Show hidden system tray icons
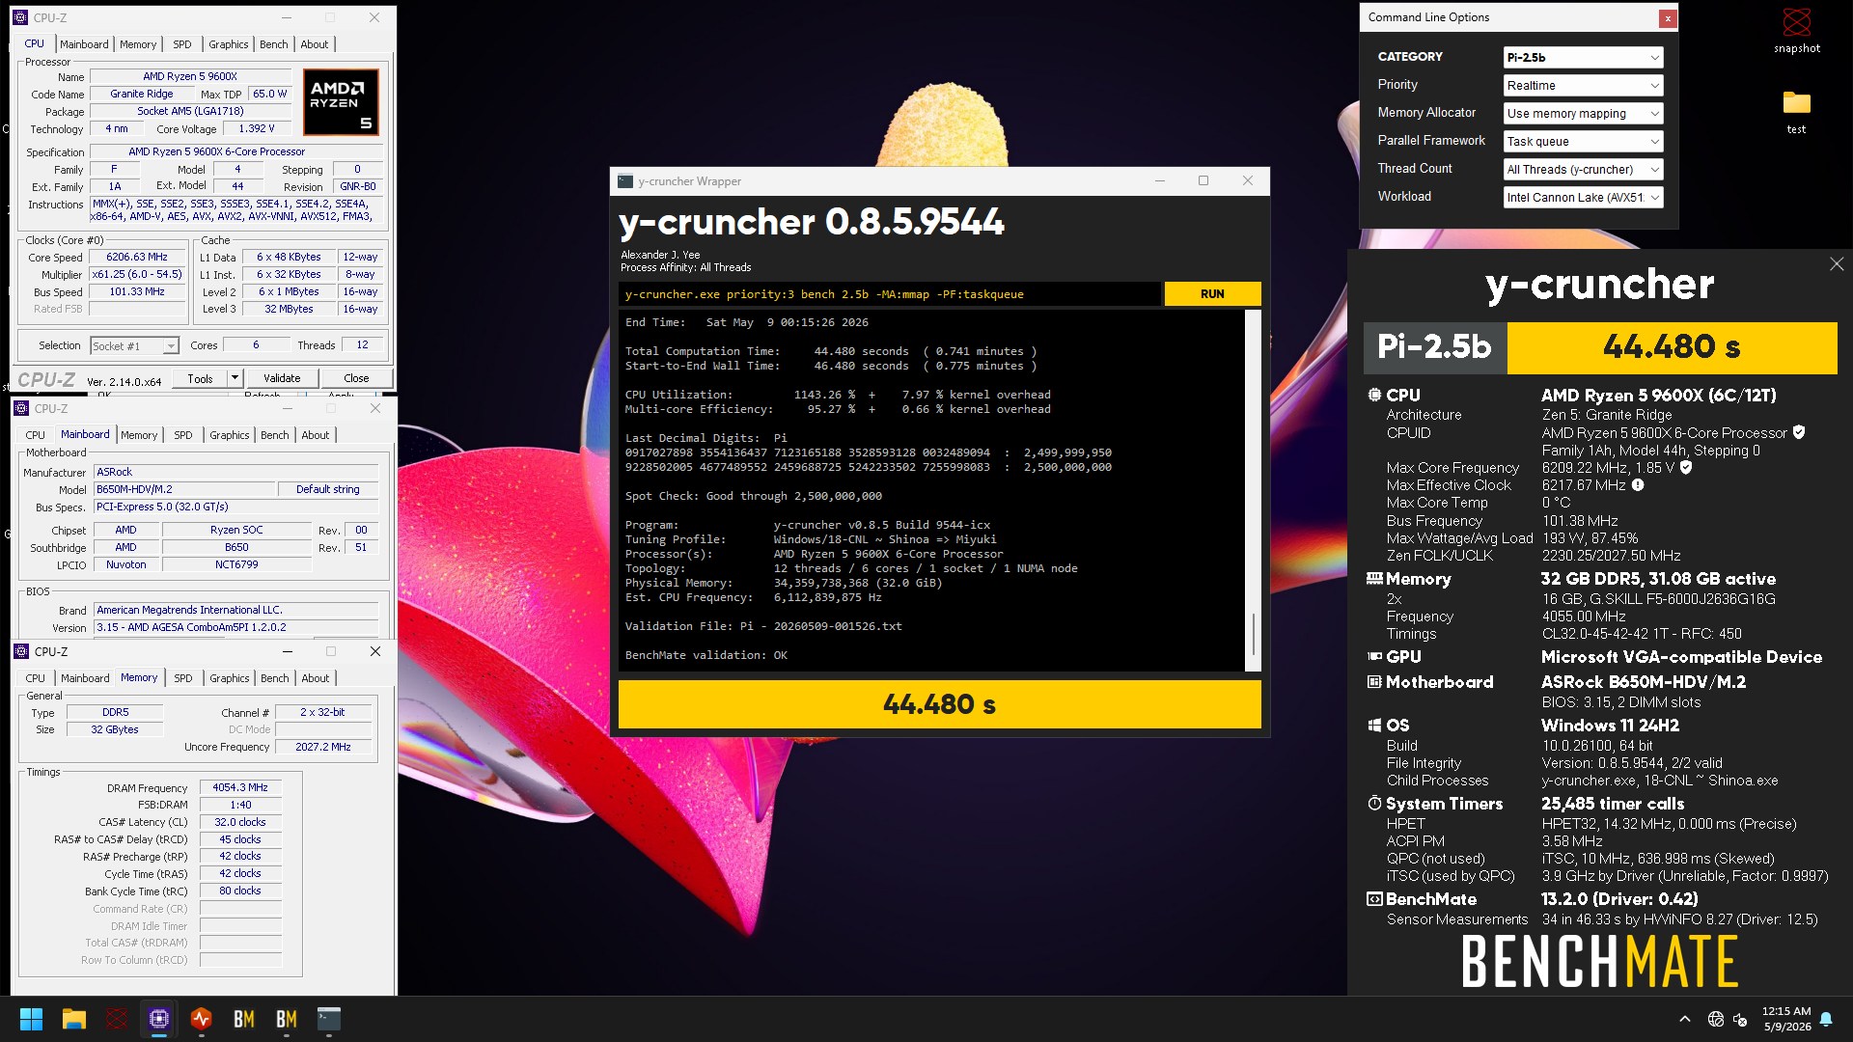1853x1042 pixels. [x=1685, y=1019]
